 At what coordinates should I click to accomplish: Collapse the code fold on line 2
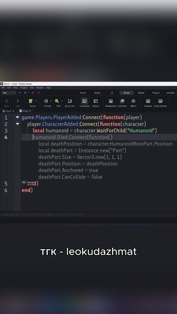pyautogui.click(x=18, y=124)
